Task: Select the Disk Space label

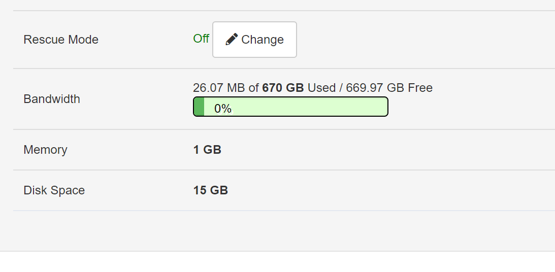Action: pos(54,190)
